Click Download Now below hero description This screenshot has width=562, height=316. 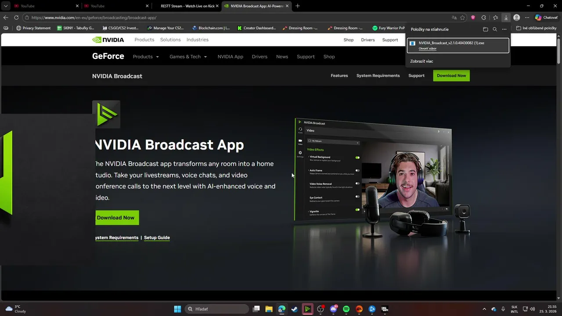(115, 218)
